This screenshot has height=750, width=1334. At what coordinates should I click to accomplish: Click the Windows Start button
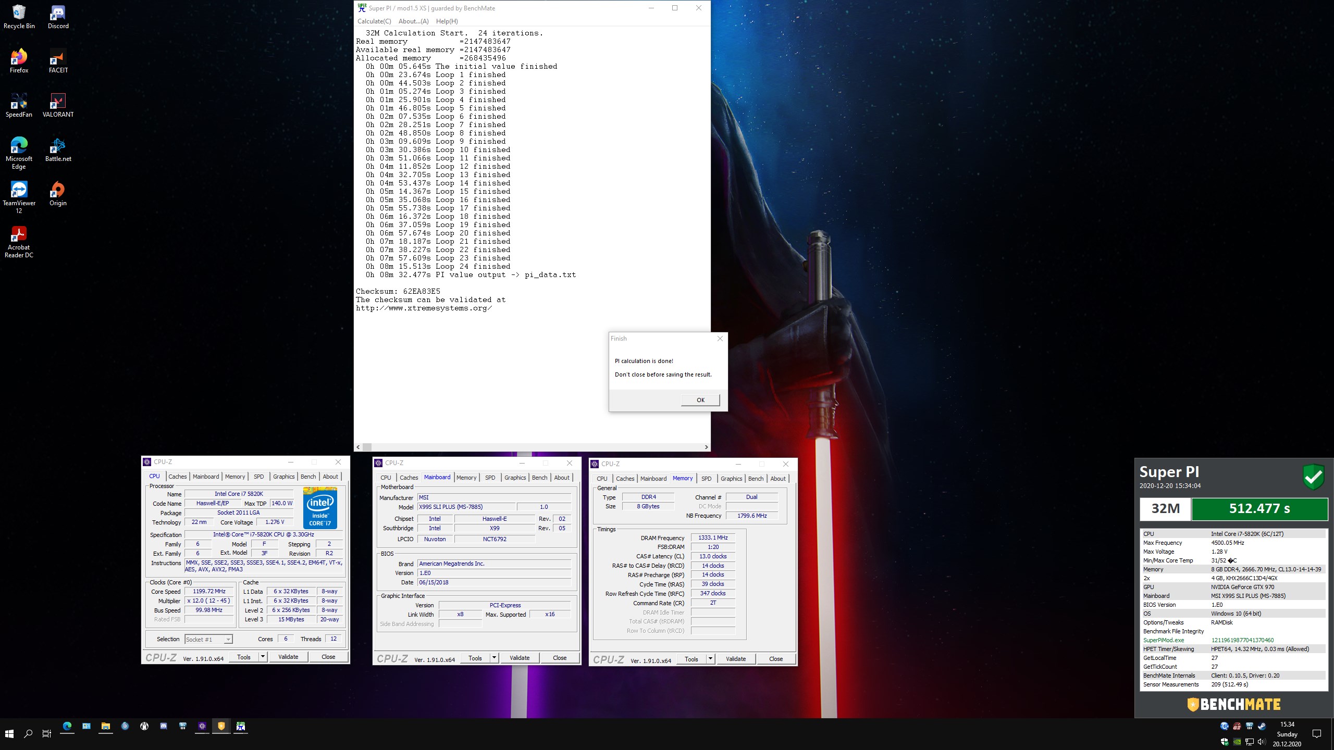[x=9, y=733]
